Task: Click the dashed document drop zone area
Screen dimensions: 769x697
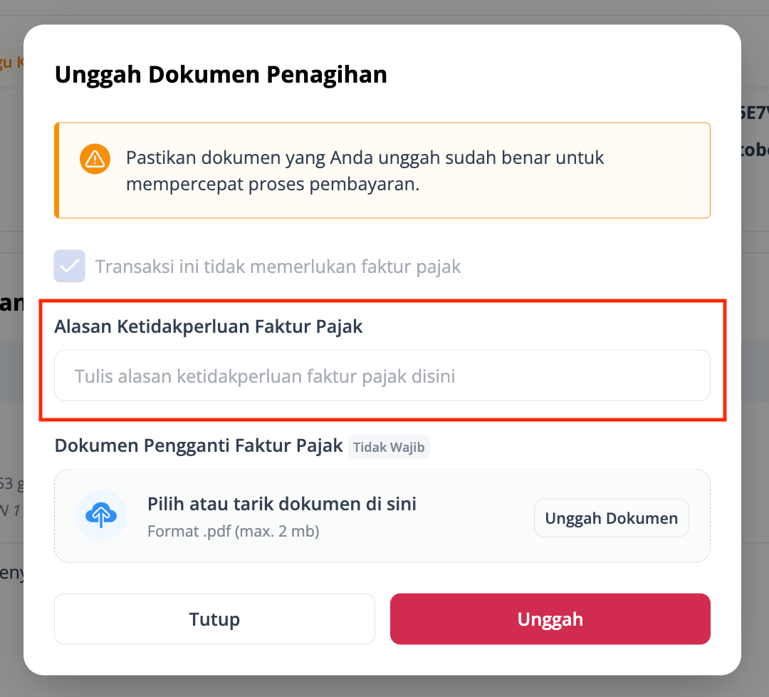Action: 382,515
